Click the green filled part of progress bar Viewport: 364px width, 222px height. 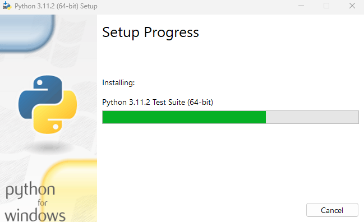pyautogui.click(x=184, y=117)
